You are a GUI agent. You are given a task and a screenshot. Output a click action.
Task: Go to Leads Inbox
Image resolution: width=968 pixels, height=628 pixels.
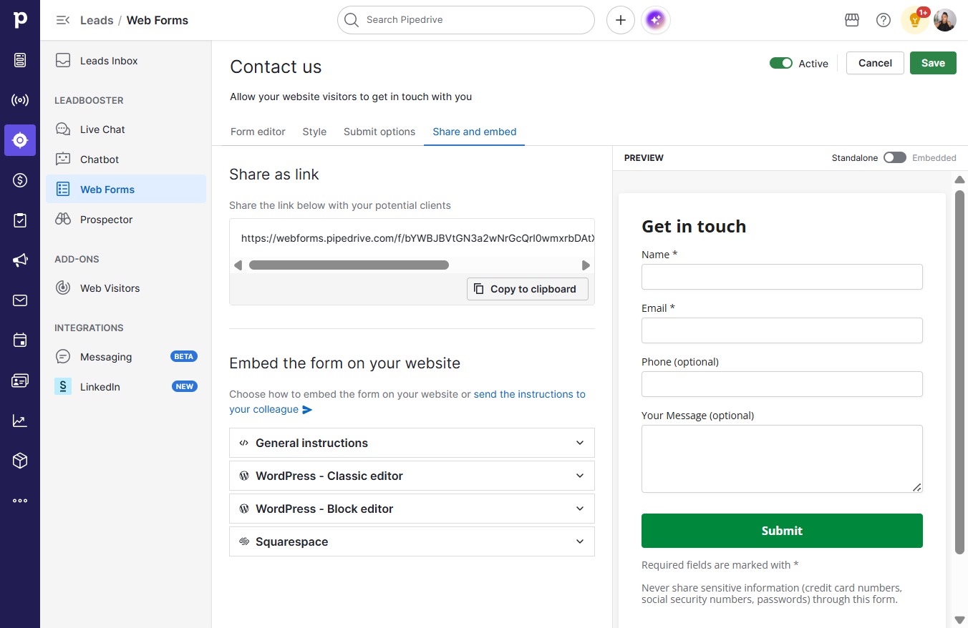pyautogui.click(x=126, y=61)
